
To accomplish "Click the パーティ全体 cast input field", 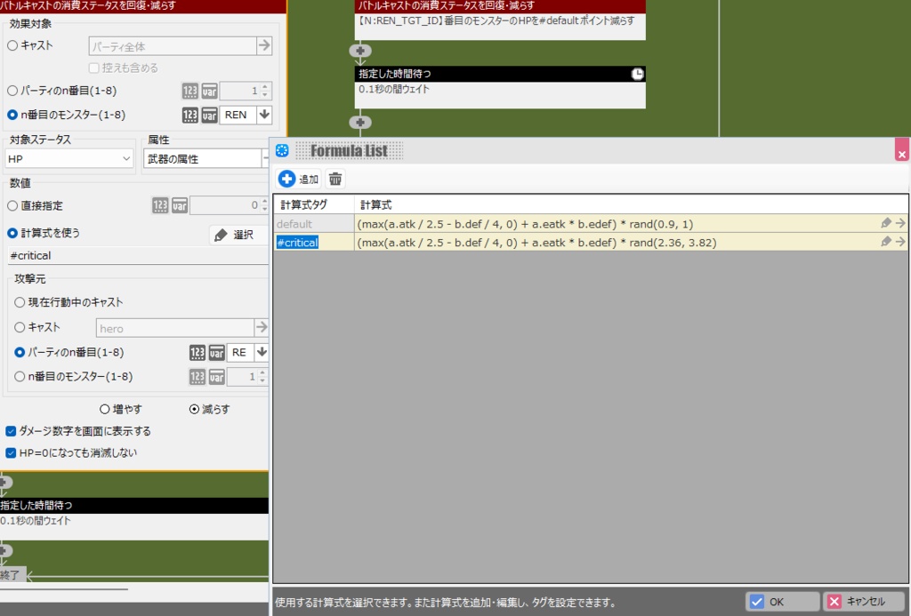I will [x=173, y=46].
